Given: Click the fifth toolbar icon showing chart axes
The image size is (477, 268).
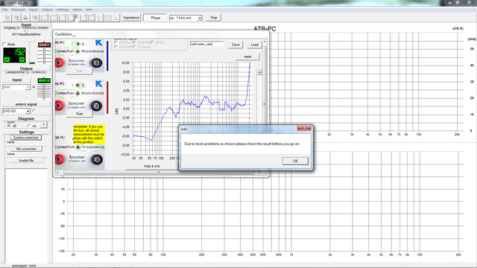Looking at the screenshot, I should (44, 18).
